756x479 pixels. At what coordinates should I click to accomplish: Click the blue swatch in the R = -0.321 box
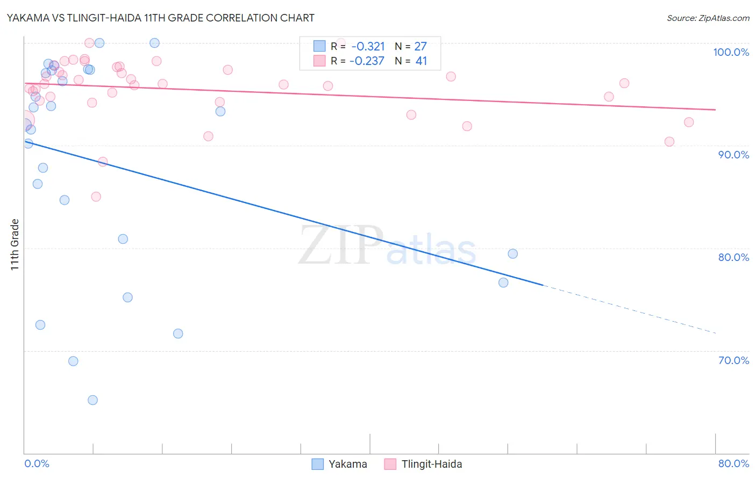(319, 46)
